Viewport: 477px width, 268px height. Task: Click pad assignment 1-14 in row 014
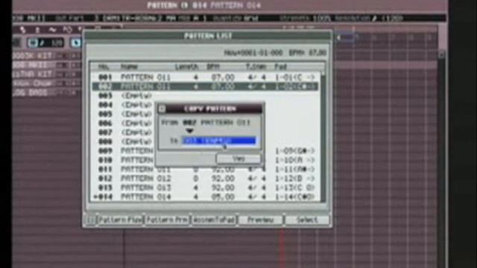coord(294,197)
